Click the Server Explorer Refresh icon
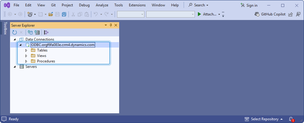This screenshot has width=304, height=123. coord(15,32)
